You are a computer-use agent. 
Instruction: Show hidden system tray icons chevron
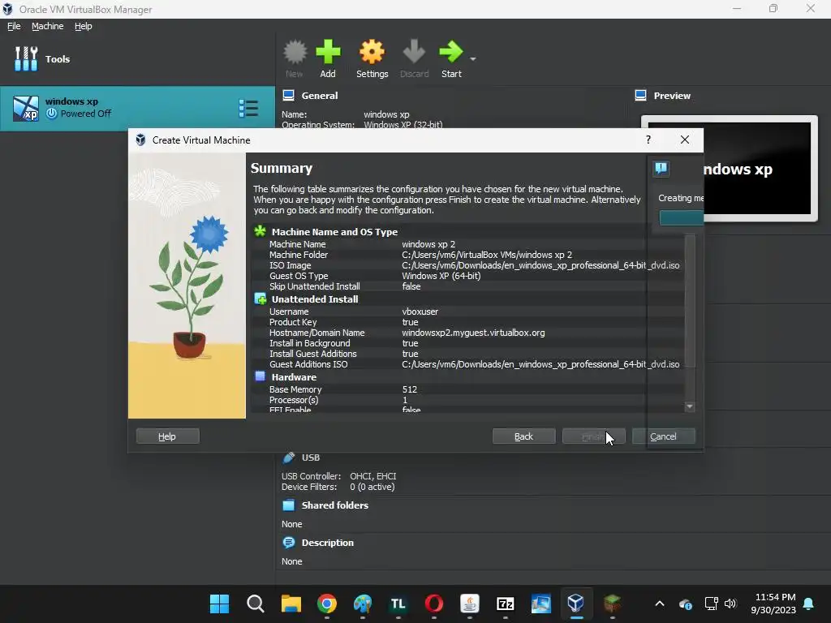[660, 604]
